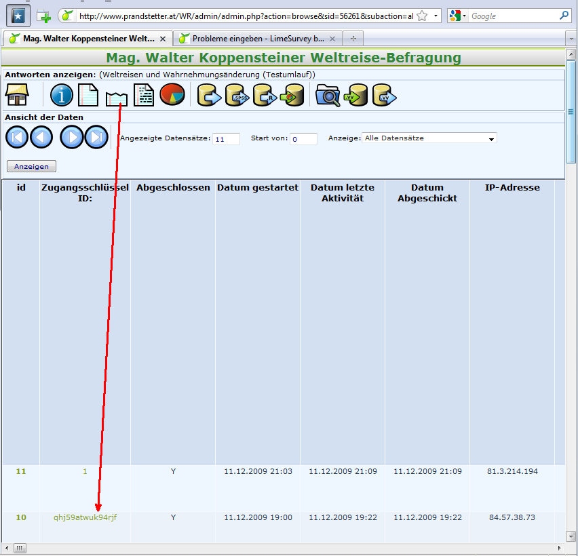Expand the URL history dropdown arrow

pos(436,16)
